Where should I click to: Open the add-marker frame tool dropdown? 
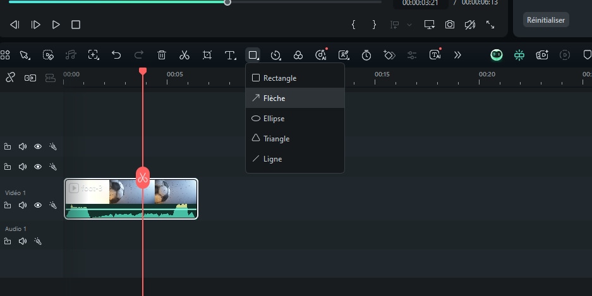pos(94,55)
